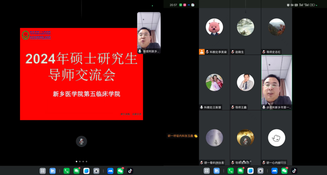Click the Bluetooth icon in status bar
This screenshot has width=327, height=175.
coord(292,5)
